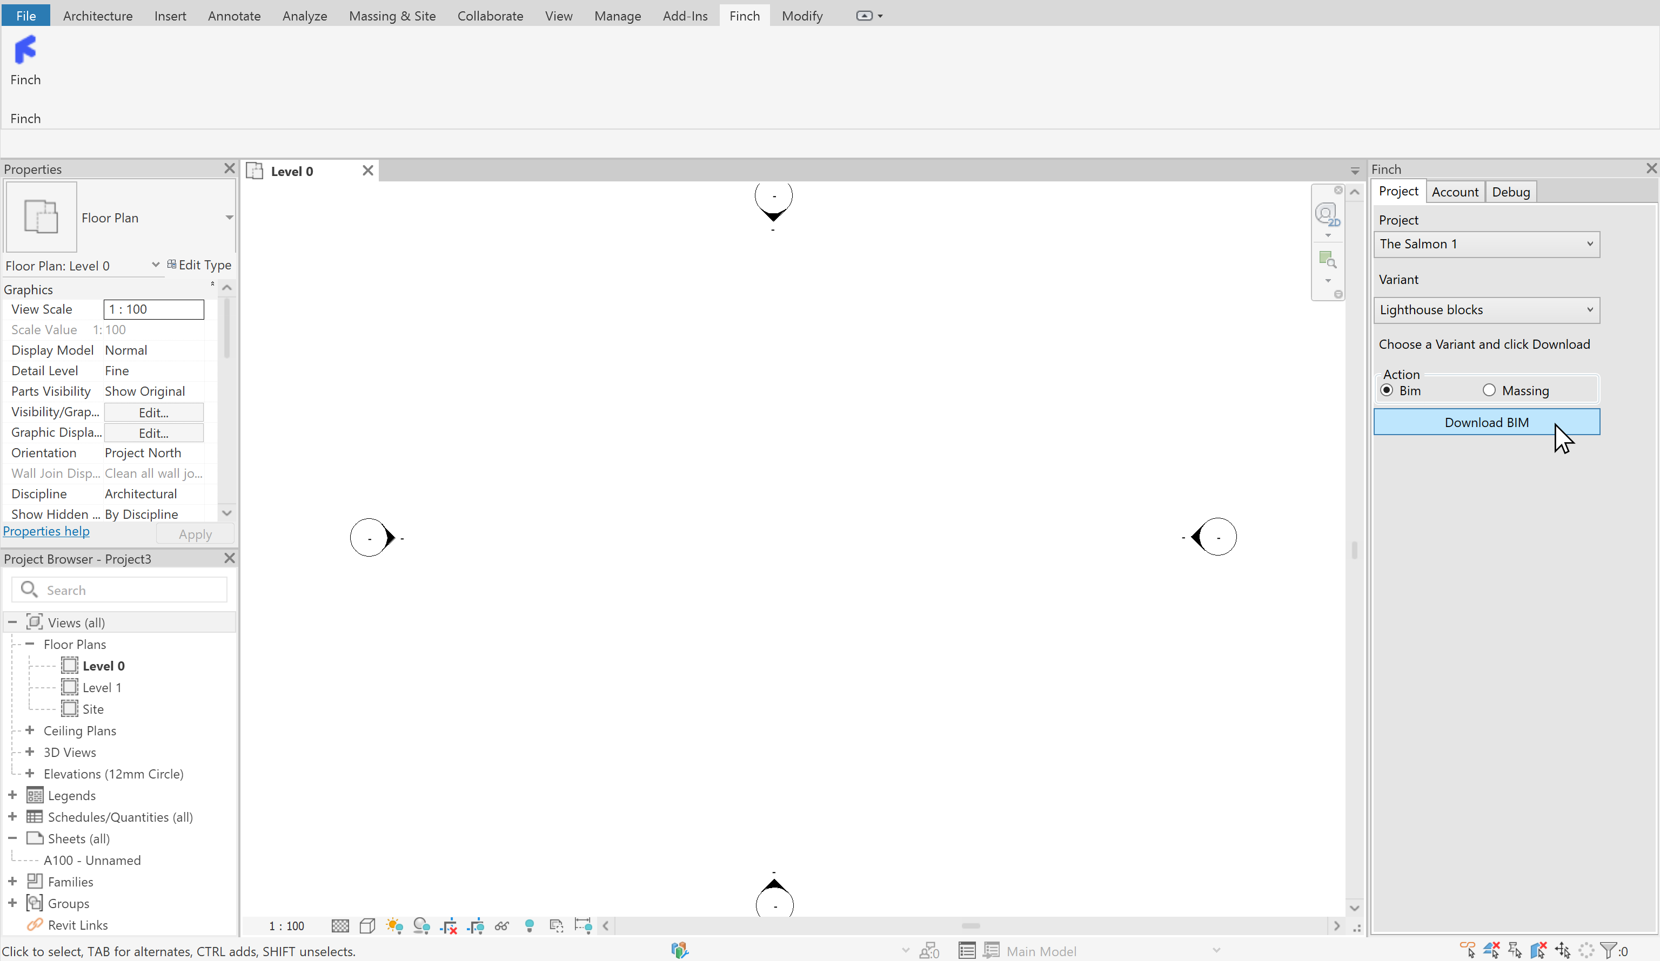Click Temporary Hide/Isolate glasses icon
The height and width of the screenshot is (961, 1660).
pyautogui.click(x=502, y=925)
